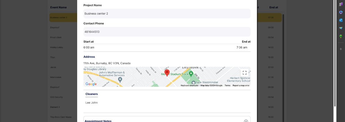The width and height of the screenshot is (345, 122).
Task: Click the grey New Westminster marker pin
Action: point(193,82)
